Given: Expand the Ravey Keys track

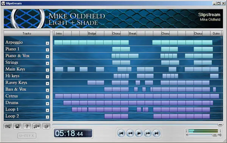Looking at the screenshot, I should (47, 83).
